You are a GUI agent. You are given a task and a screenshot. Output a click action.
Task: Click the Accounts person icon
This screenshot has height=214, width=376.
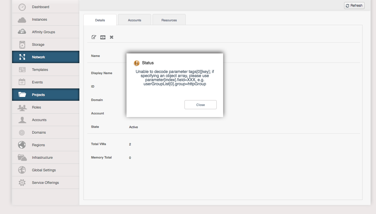pos(22,120)
